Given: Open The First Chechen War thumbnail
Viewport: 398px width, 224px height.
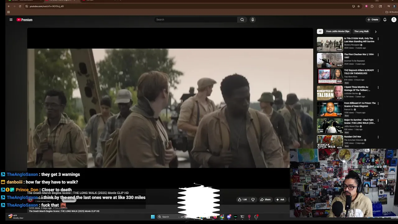Looking at the screenshot, I should [330, 60].
